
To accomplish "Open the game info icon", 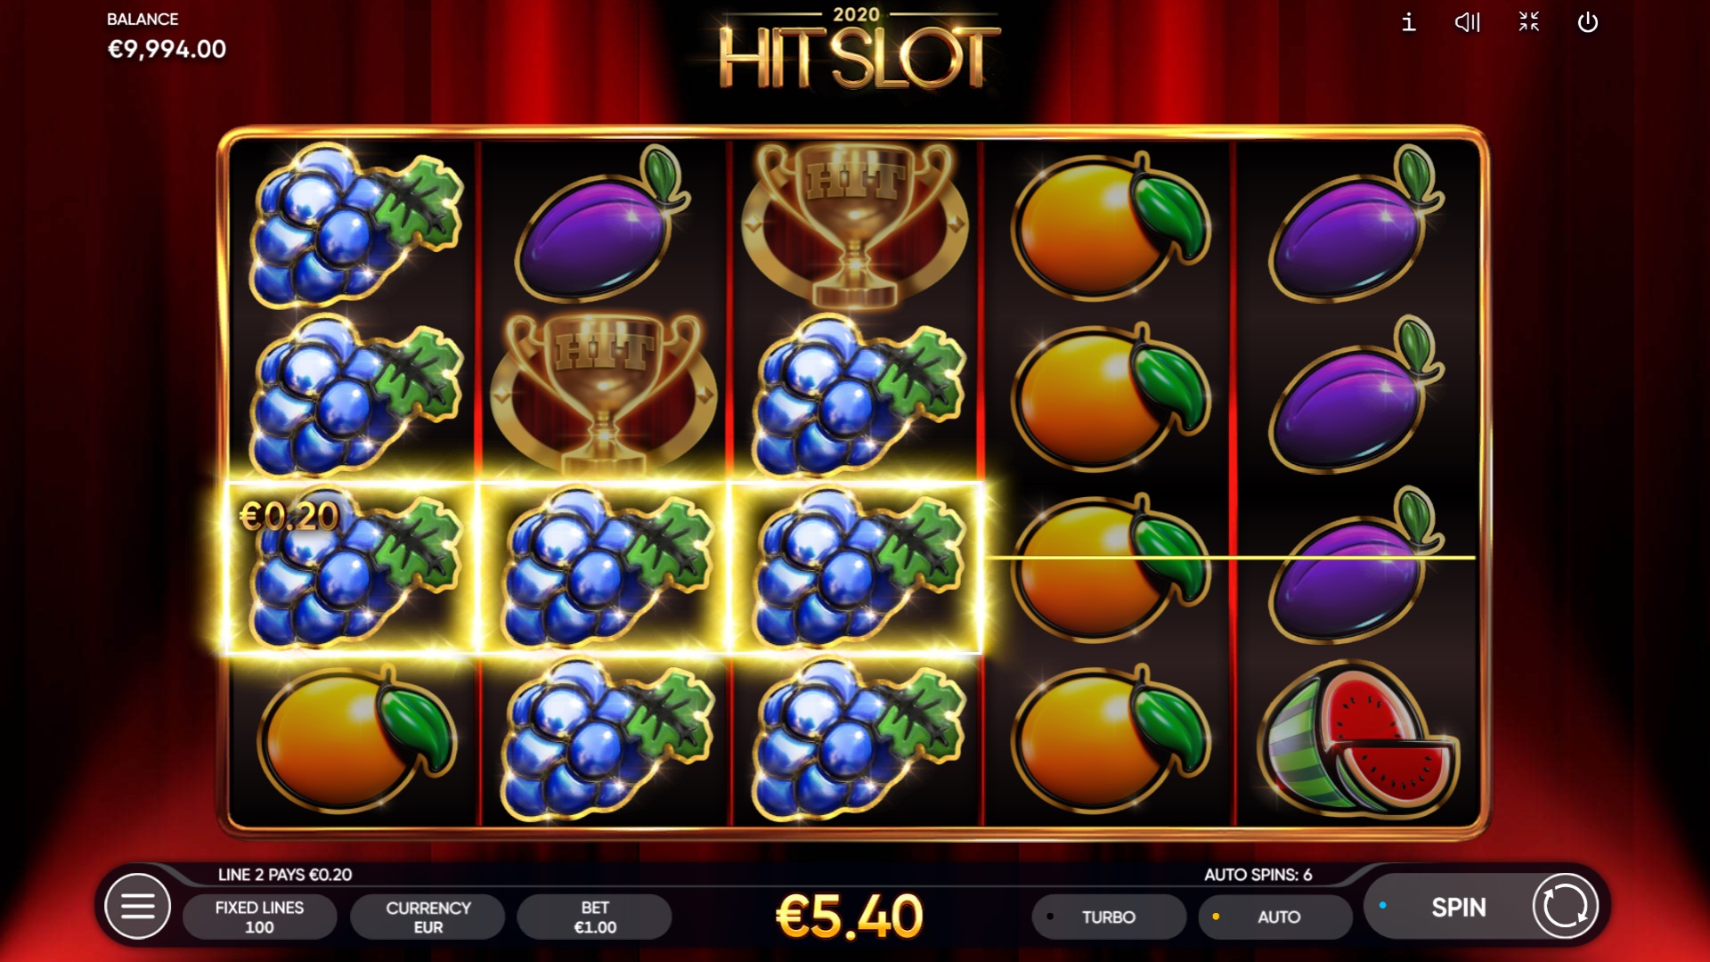I will pos(1408,21).
